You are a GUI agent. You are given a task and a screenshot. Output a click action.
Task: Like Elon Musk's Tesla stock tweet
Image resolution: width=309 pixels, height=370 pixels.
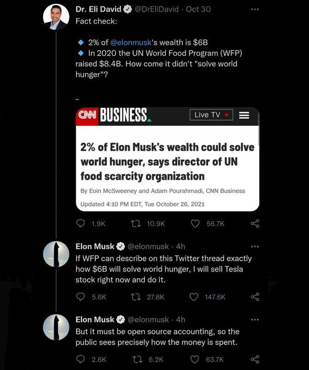[x=195, y=297]
